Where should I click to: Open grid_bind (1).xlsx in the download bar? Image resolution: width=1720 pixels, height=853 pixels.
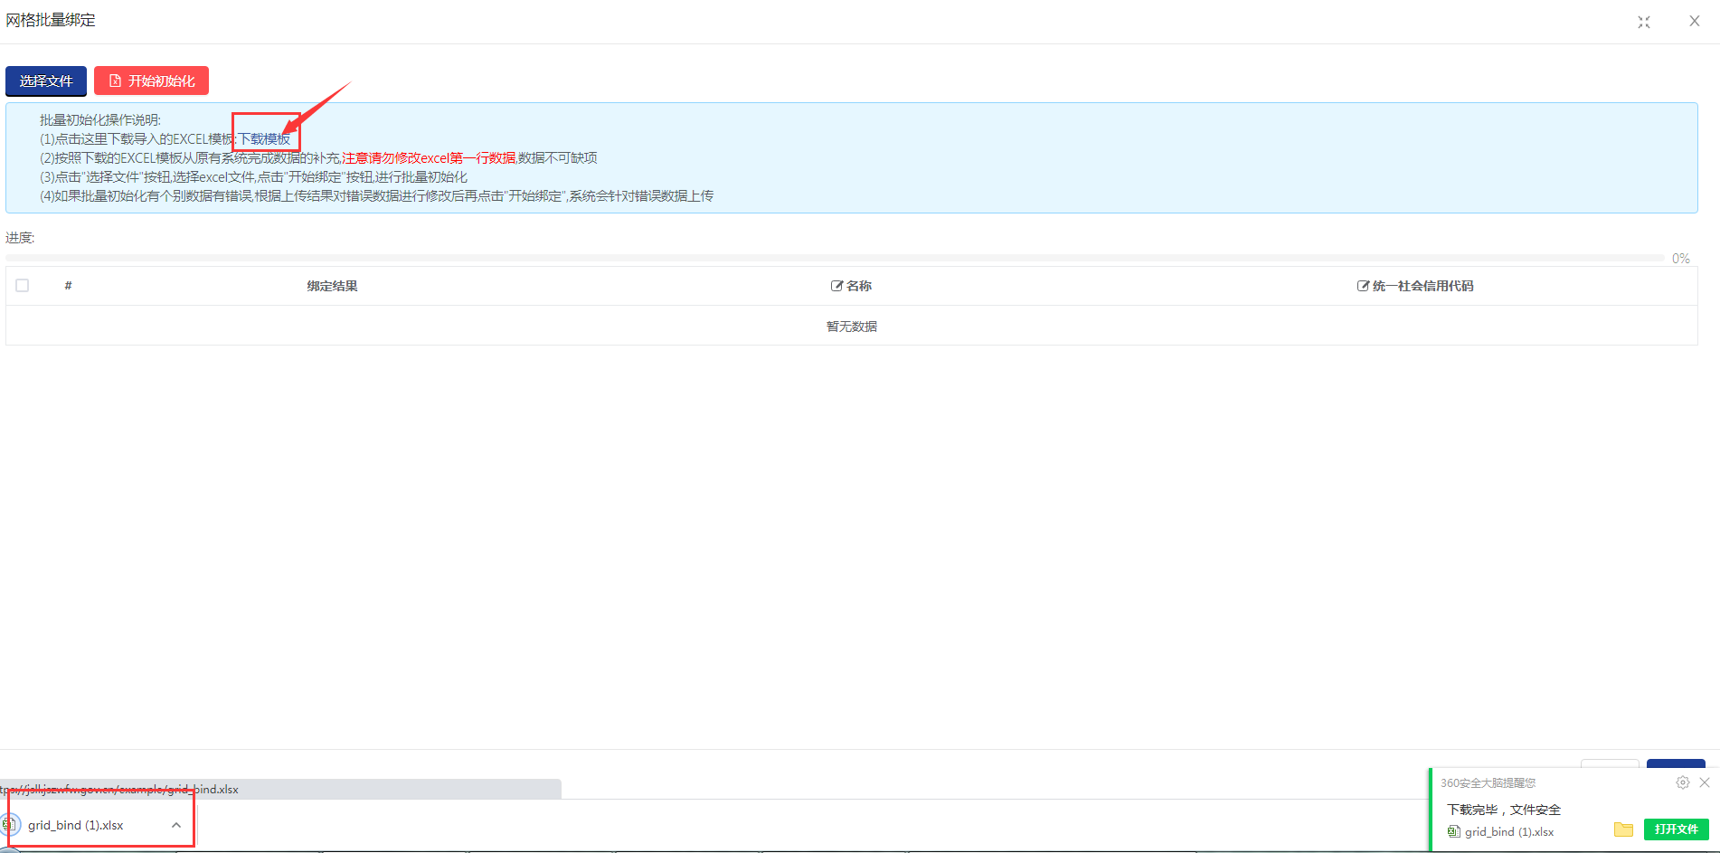(76, 825)
